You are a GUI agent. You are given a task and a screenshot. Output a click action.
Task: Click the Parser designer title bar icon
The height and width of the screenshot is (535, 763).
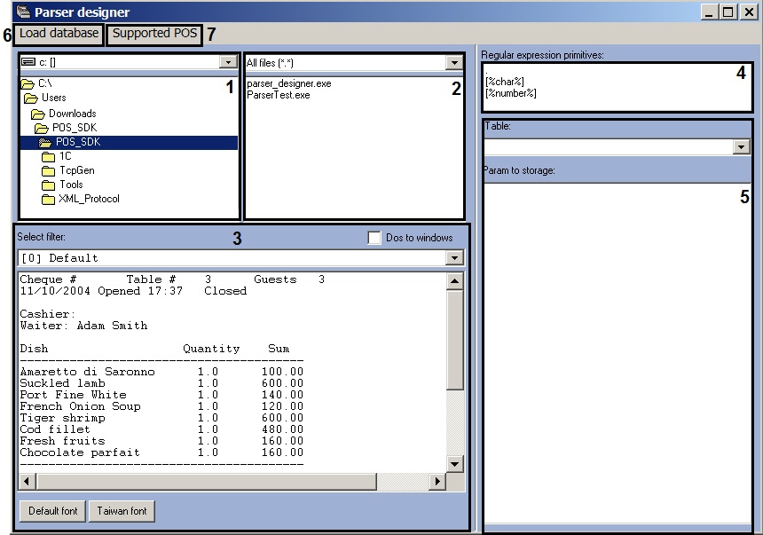(x=11, y=12)
